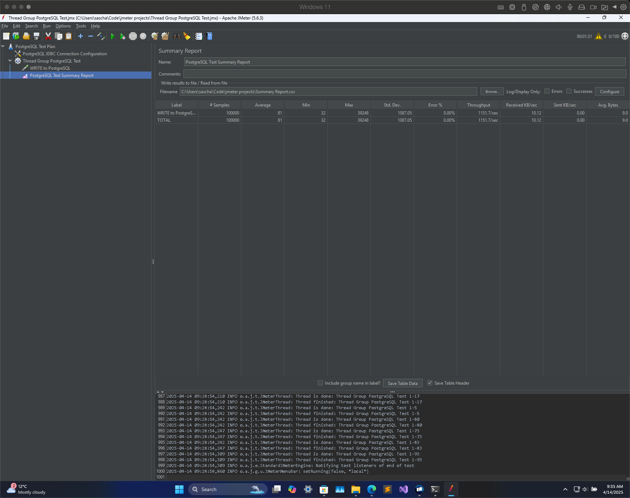630x498 pixels.
Task: Open the Function Helper list icon
Action: point(199,36)
